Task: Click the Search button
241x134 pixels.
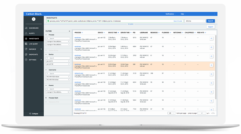Action: tap(210, 21)
